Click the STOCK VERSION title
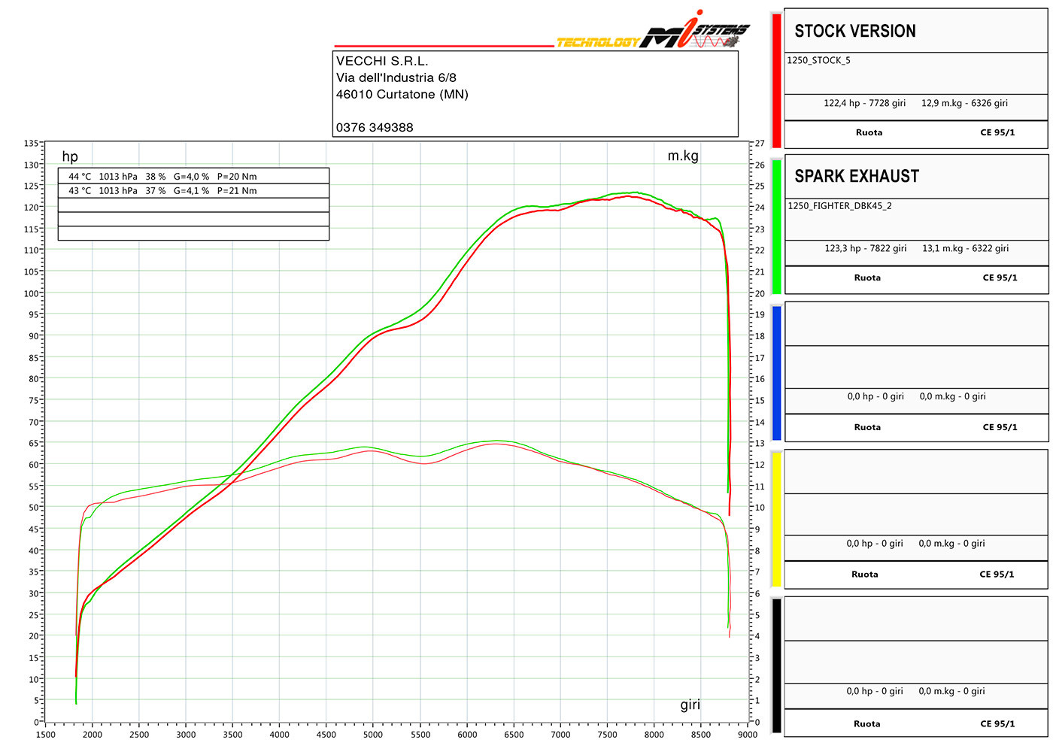This screenshot has width=1053, height=752. click(855, 32)
